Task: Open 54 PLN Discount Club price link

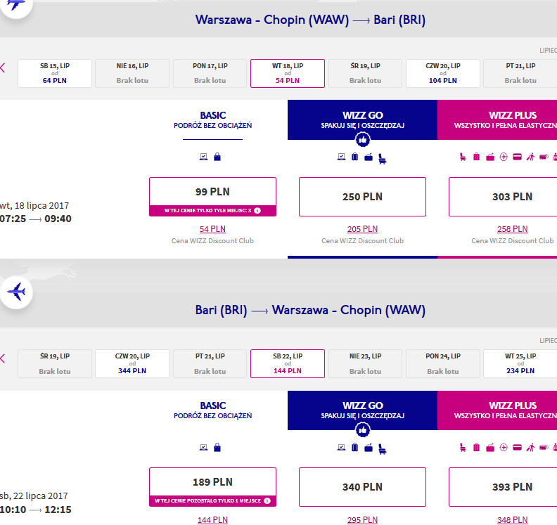Action: 212,229
